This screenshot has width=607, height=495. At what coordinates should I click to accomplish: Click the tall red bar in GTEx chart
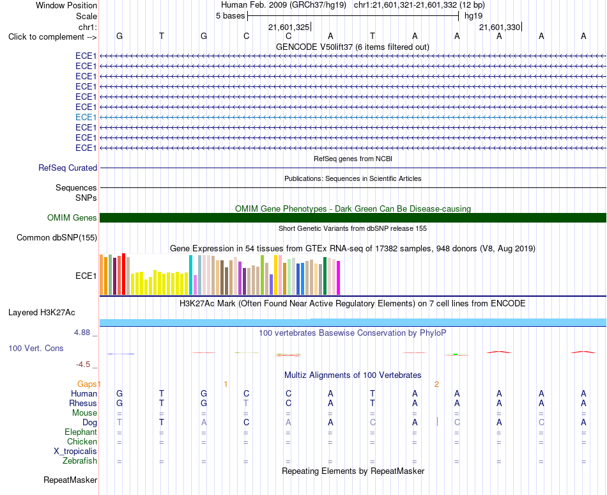(x=123, y=274)
